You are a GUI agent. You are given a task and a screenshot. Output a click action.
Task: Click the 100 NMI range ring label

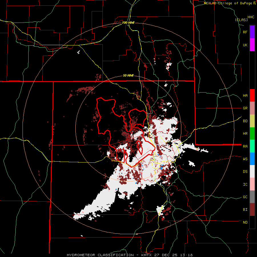128,23
